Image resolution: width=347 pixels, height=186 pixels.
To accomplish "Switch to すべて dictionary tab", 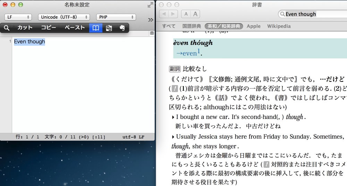I will 169,26.
